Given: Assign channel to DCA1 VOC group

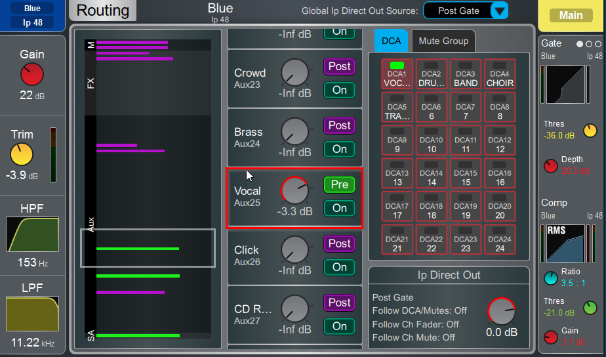Looking at the screenshot, I should [x=397, y=74].
